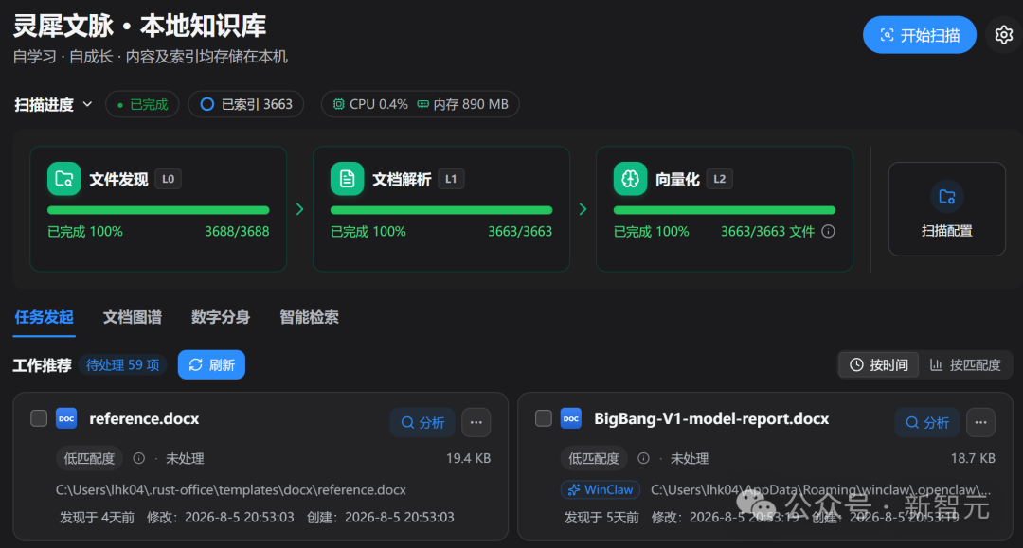The image size is (1023, 548).
Task: Click the 文档解析 progress bar
Action: click(441, 210)
